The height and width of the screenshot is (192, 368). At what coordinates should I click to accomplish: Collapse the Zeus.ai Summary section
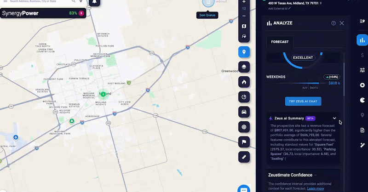click(x=334, y=118)
